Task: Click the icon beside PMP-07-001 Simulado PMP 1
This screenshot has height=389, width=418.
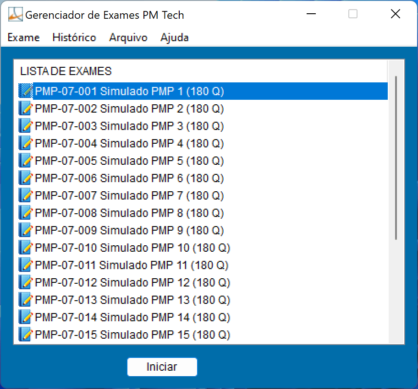Action: [26, 91]
